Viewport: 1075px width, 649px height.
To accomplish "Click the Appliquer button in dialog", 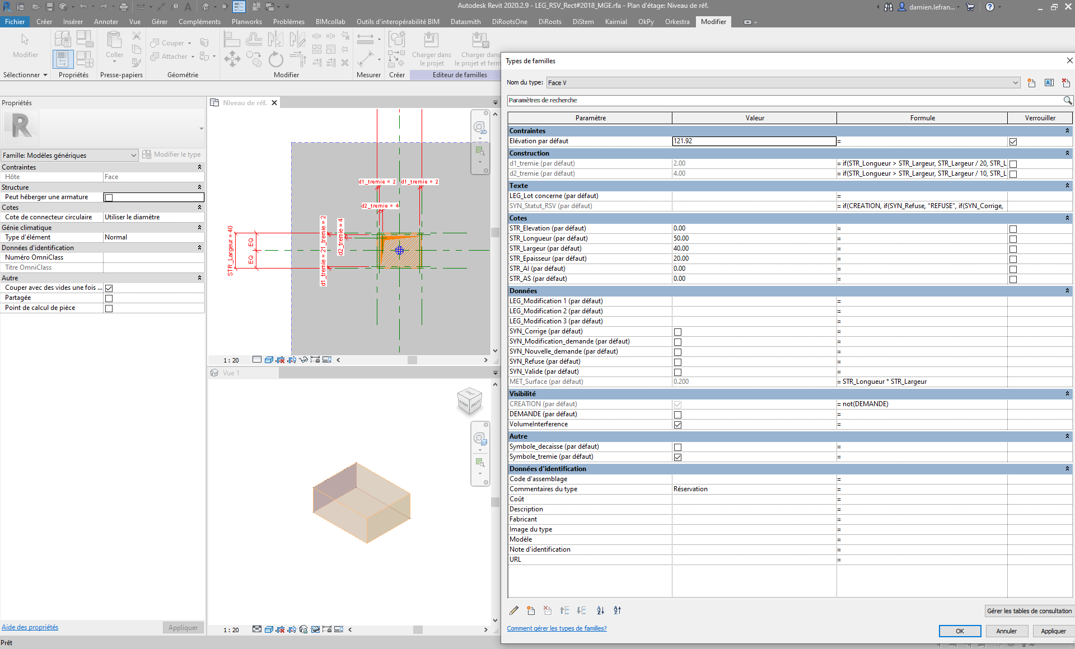I will click(1053, 631).
